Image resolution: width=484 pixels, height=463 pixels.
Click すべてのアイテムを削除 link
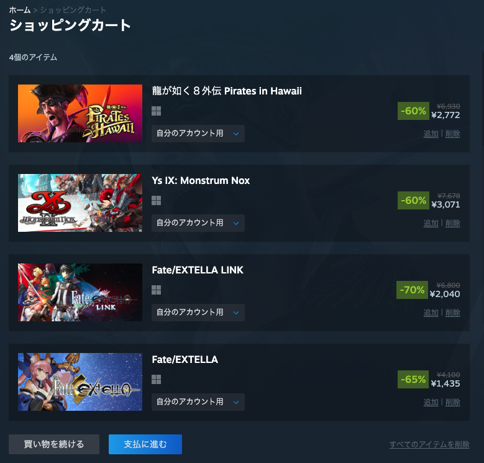[429, 444]
